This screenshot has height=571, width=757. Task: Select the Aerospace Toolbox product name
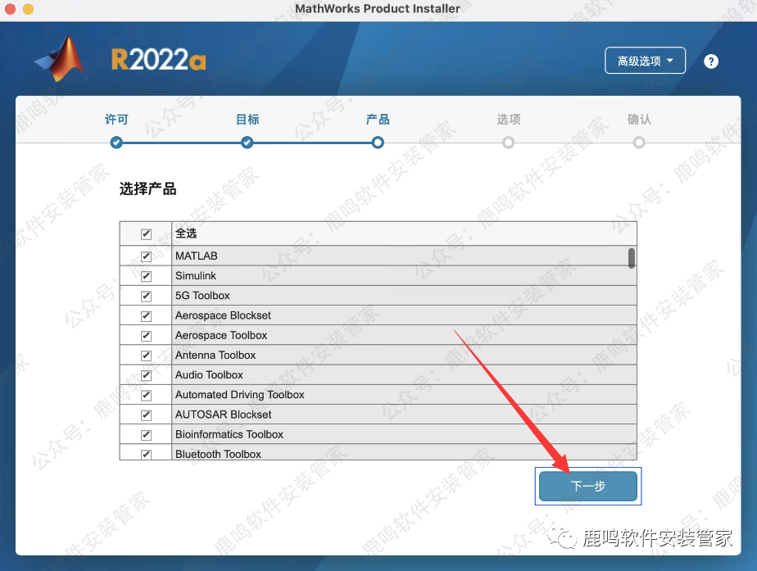pos(221,335)
